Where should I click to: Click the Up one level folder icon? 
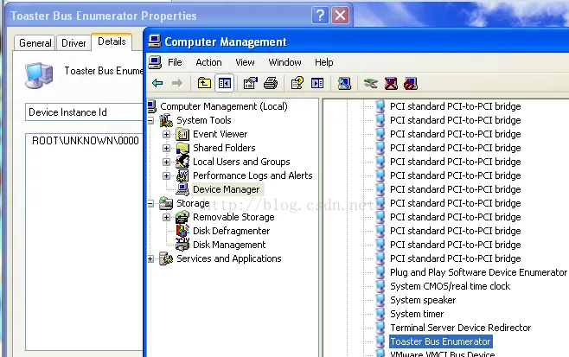204,84
